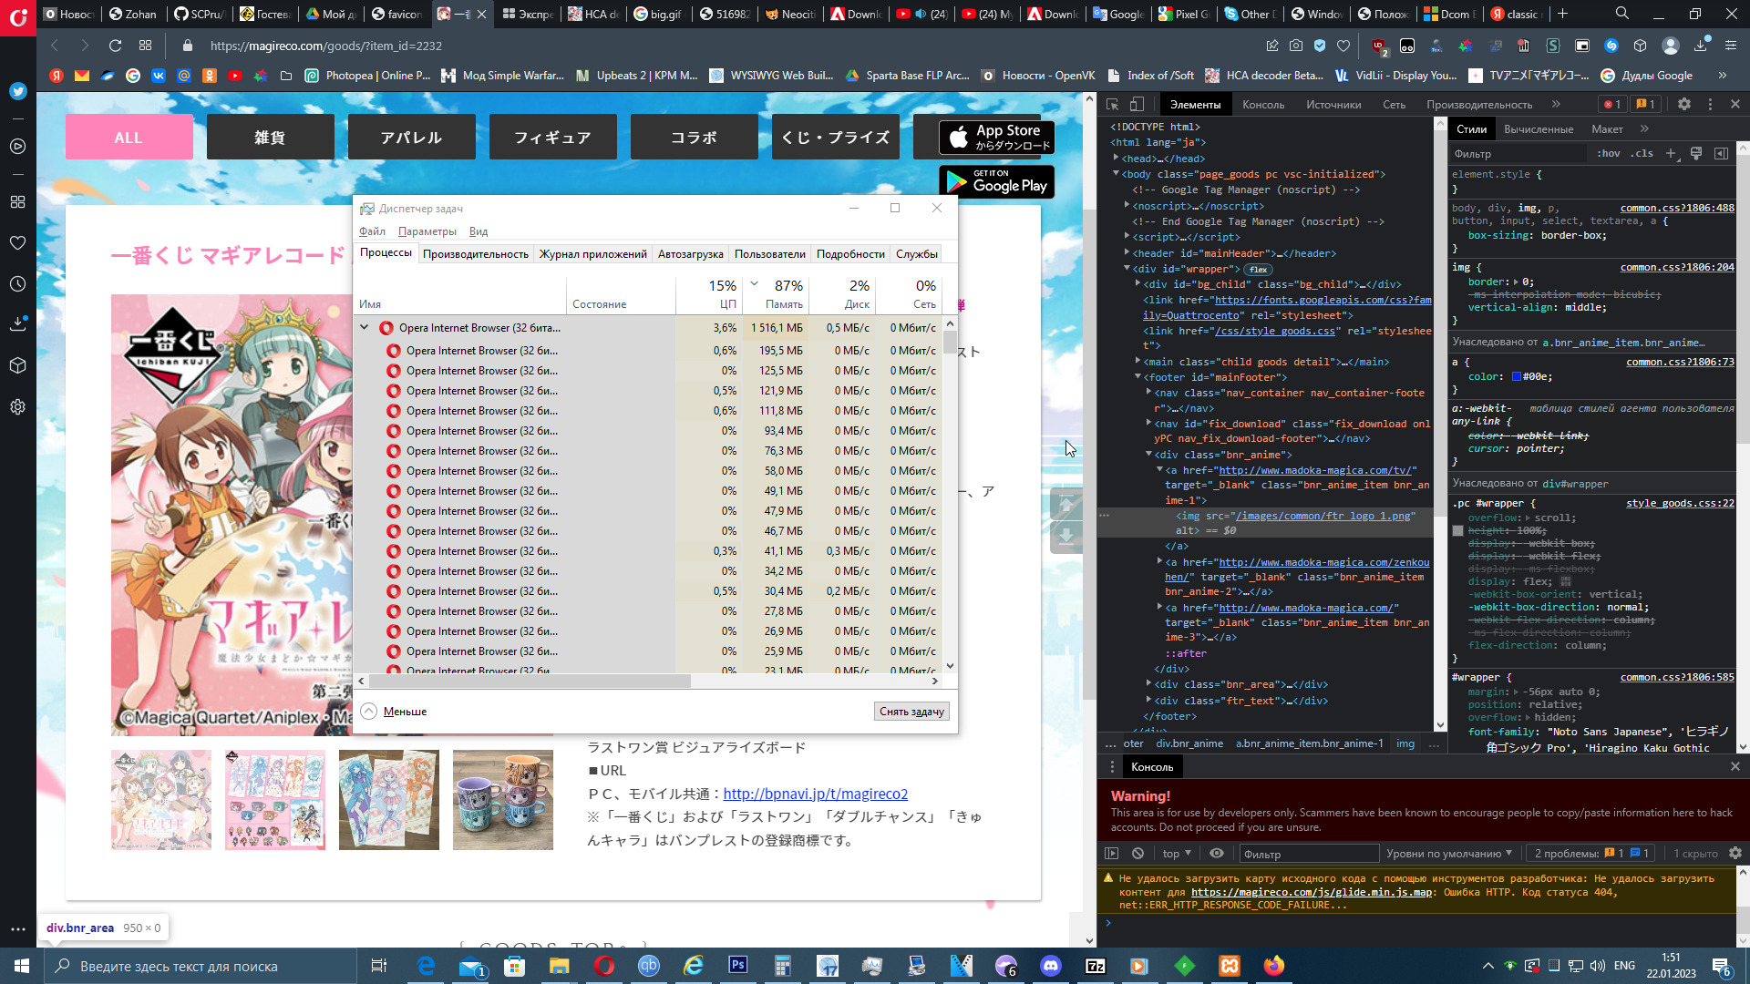Click the blue #00e color swatch
The height and width of the screenshot is (984, 1750).
(x=1517, y=376)
